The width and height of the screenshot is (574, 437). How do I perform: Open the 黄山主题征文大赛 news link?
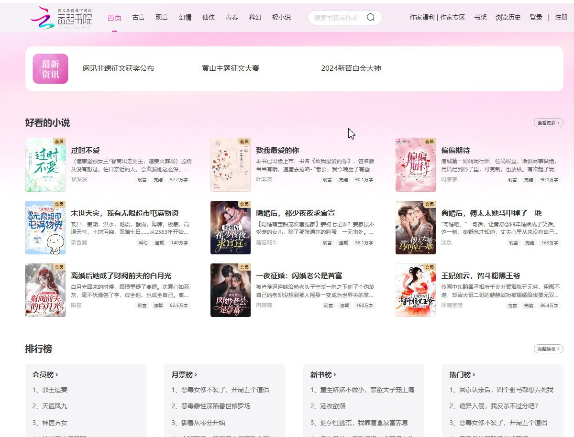[231, 68]
